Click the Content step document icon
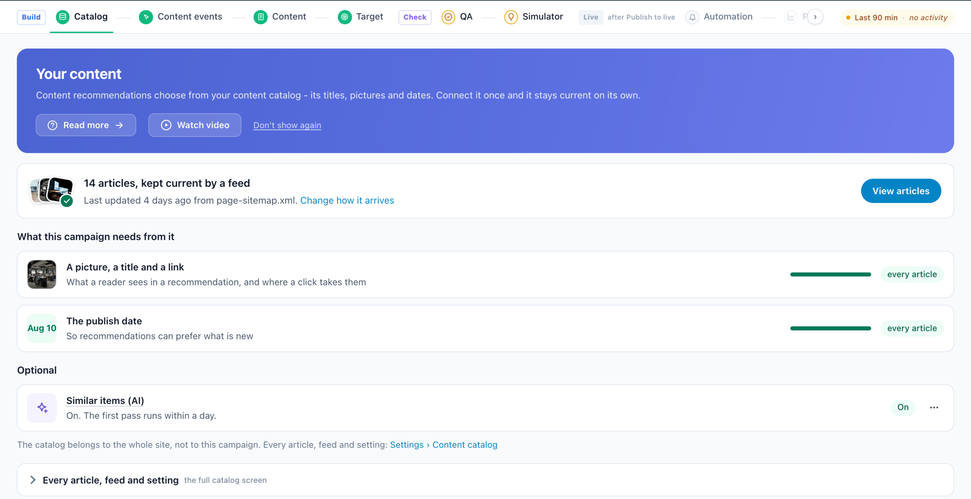 (x=261, y=17)
